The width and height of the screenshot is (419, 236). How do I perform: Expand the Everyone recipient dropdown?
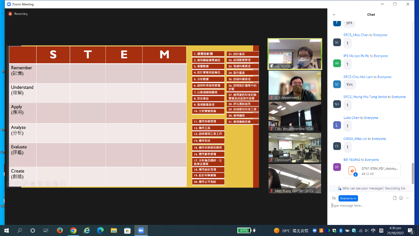coord(348,198)
